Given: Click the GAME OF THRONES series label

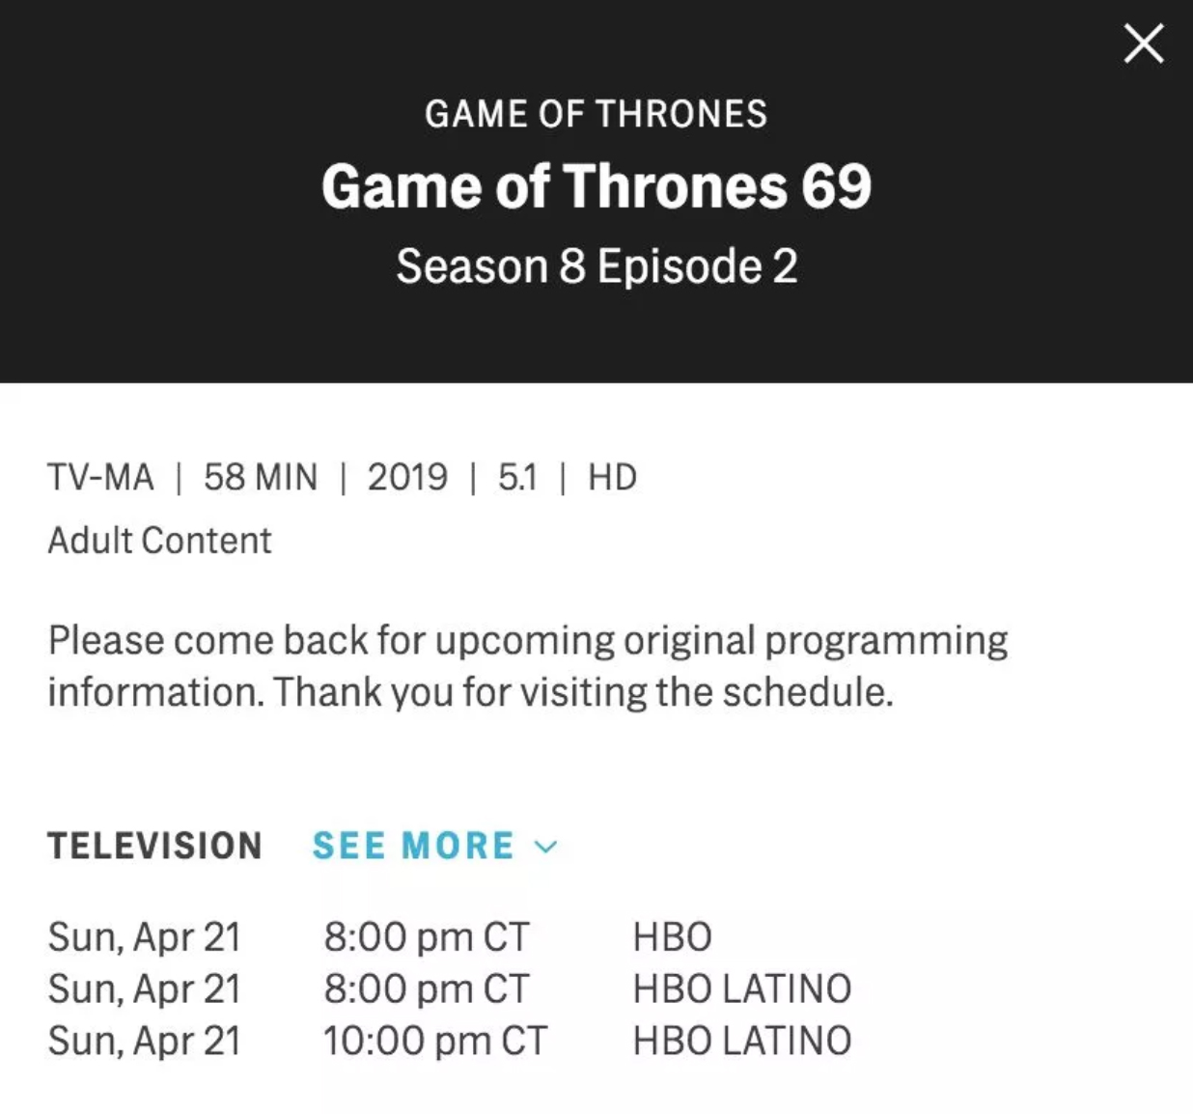Looking at the screenshot, I should pos(596,114).
